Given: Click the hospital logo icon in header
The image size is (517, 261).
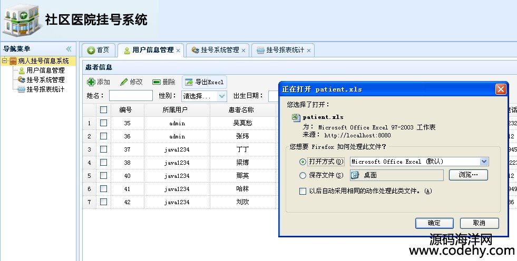Looking at the screenshot, I should (22, 20).
